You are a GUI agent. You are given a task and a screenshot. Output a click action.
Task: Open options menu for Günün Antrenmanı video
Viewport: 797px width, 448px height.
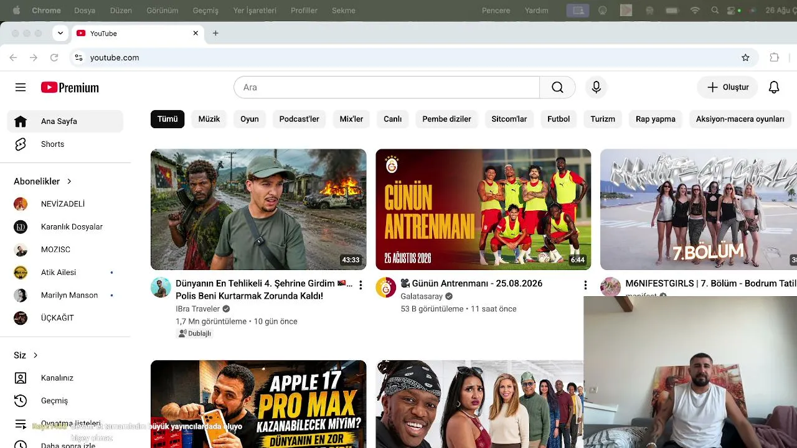[x=585, y=286]
